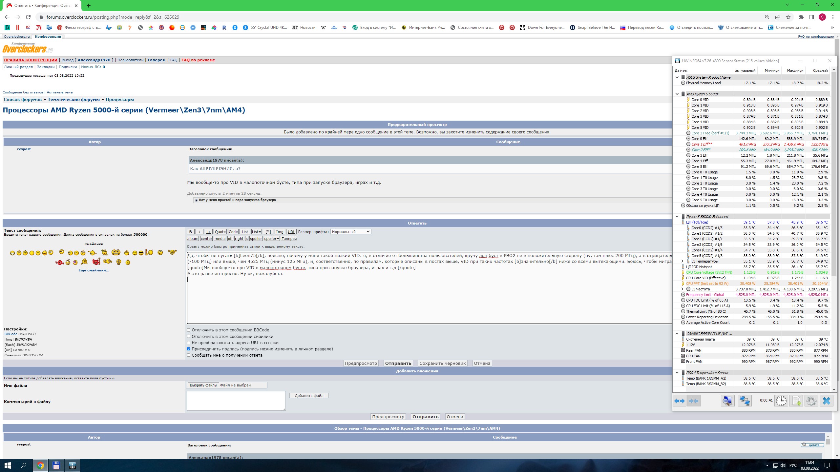Open HWiNFO sensor settings gear icon
Screen dimensions: 840x472
(x=811, y=401)
